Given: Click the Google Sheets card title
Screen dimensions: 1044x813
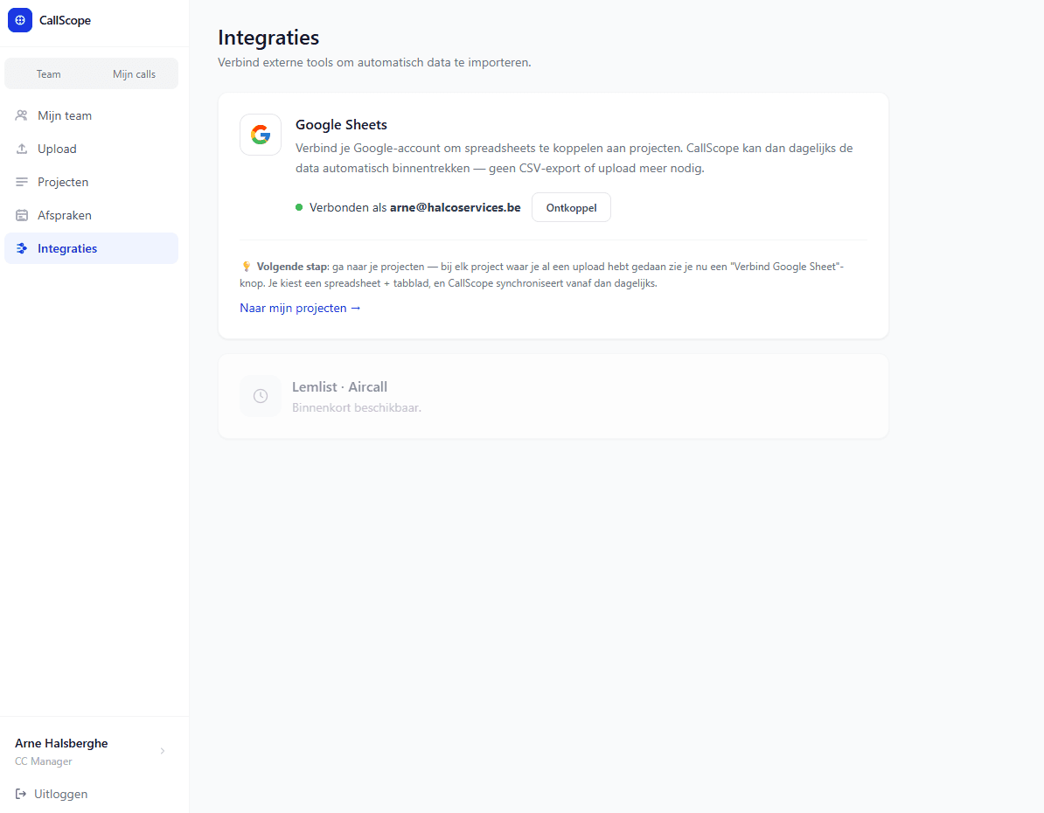Looking at the screenshot, I should click(341, 124).
